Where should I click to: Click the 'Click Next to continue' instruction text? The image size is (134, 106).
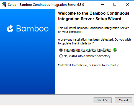89,65
